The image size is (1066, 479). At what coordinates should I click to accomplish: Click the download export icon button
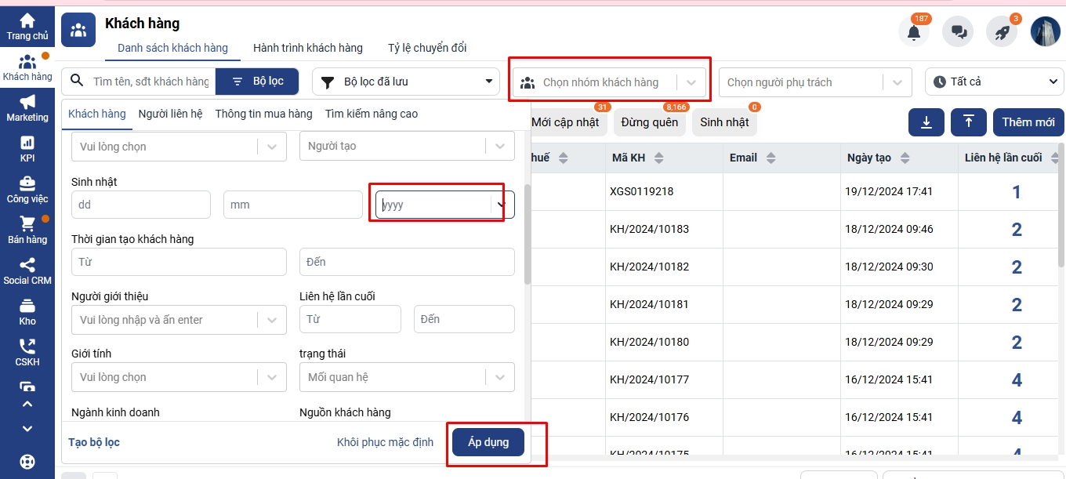coord(926,122)
